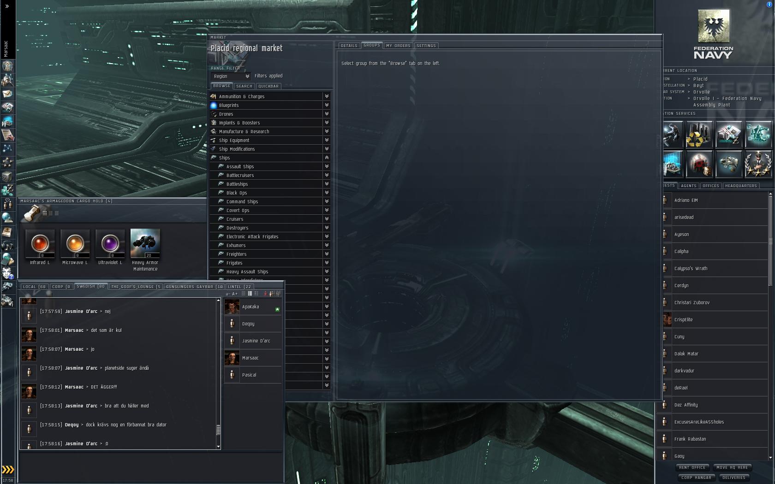Expand the Drones market group
This screenshot has width=775, height=484.
pos(327,114)
